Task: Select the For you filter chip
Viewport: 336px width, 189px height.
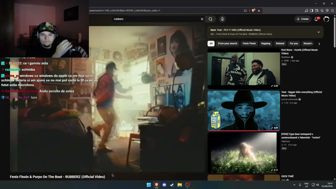Action: pyautogui.click(x=294, y=44)
